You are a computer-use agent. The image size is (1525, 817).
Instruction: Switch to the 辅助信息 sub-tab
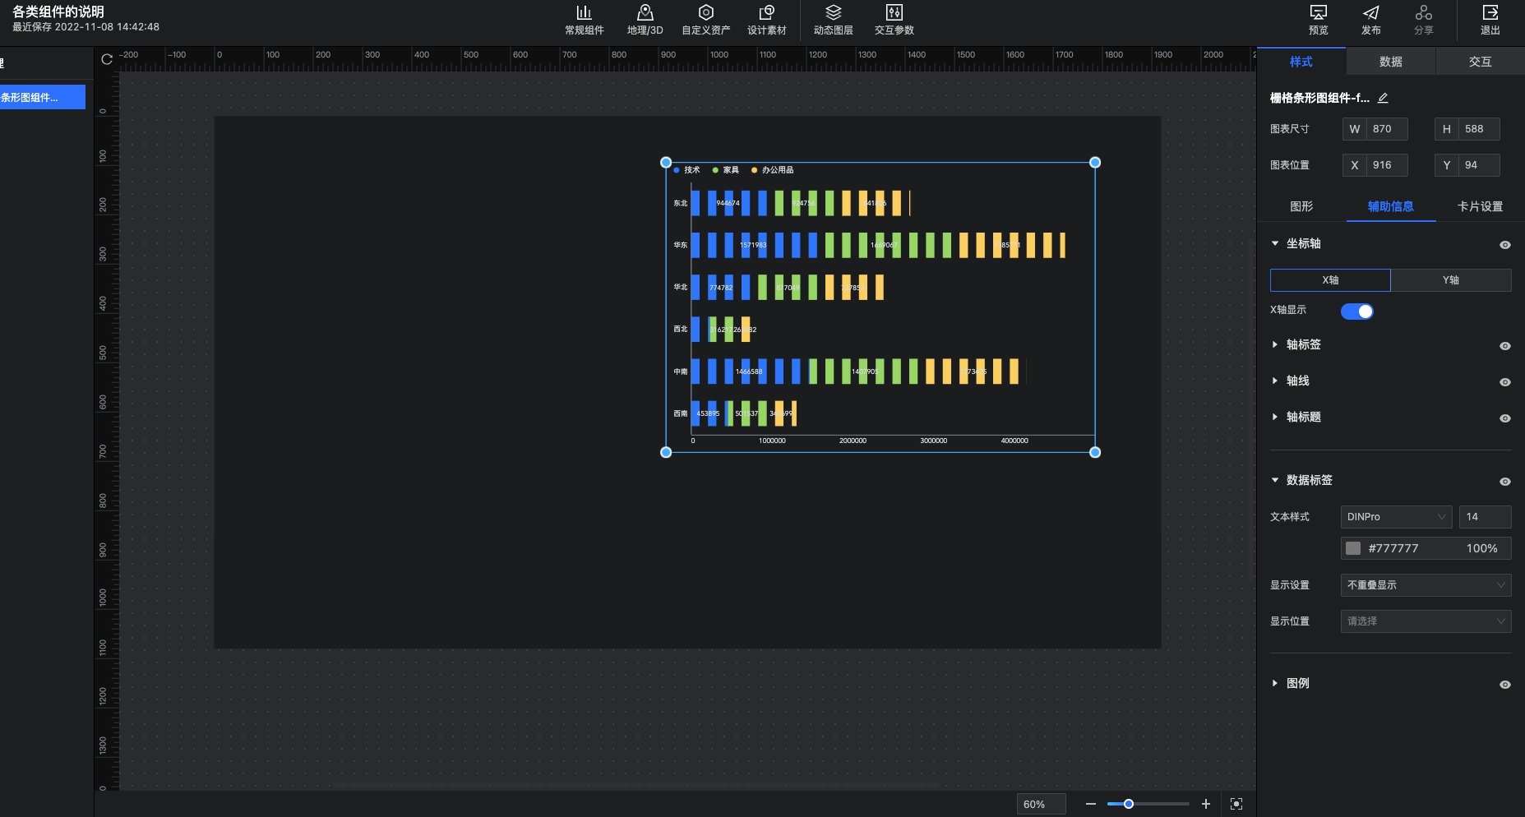pos(1391,206)
